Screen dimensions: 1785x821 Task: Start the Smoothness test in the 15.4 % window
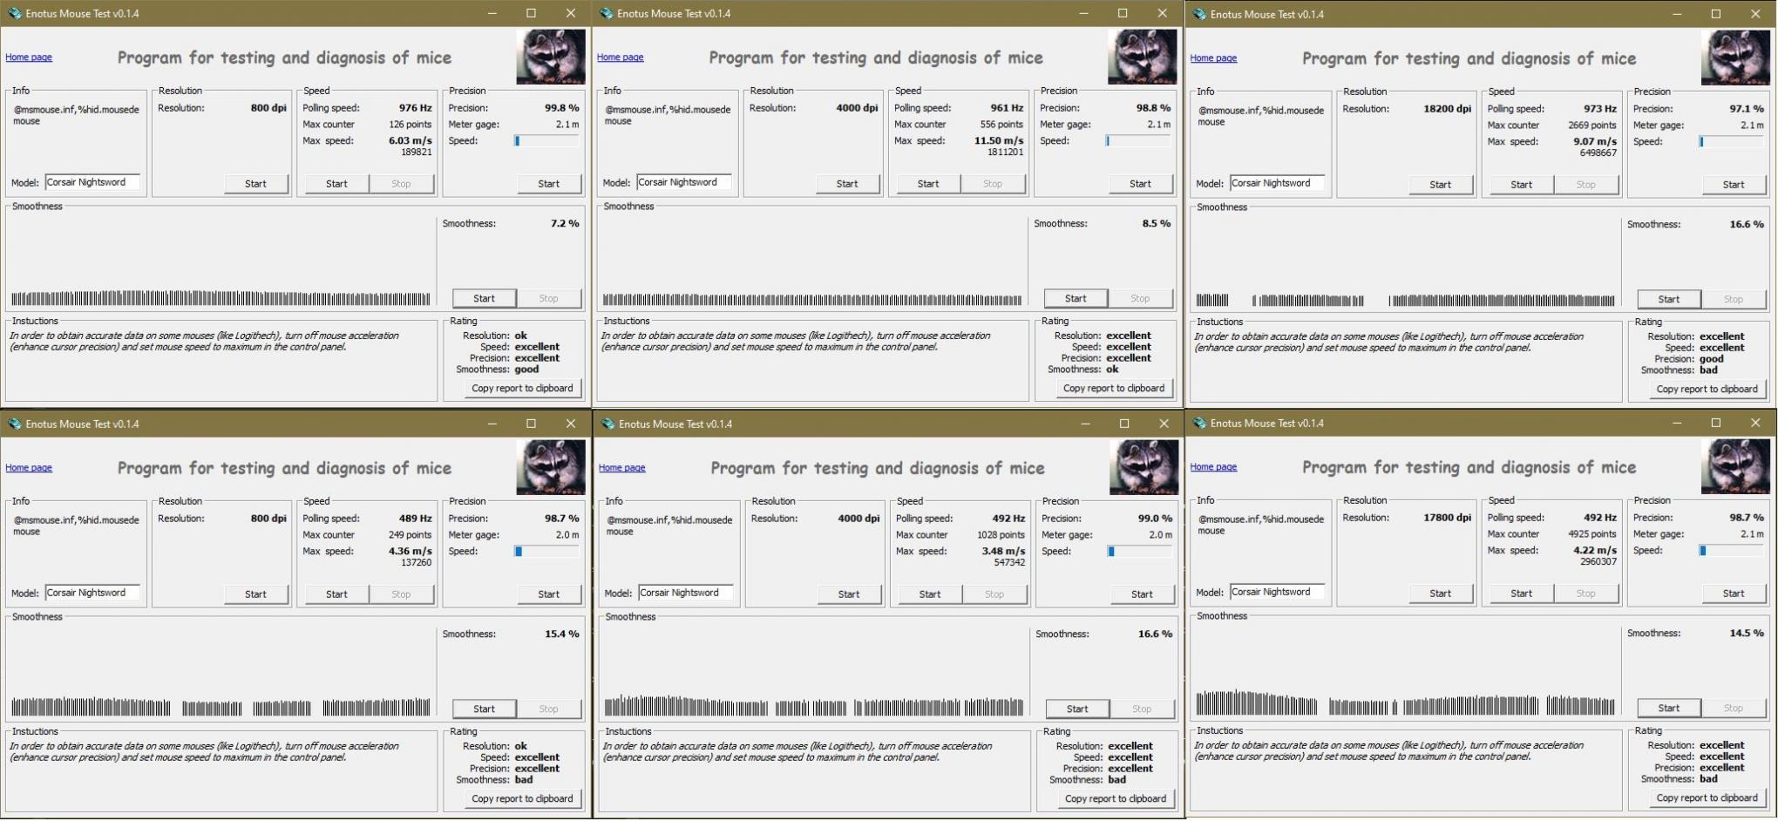pos(484,709)
